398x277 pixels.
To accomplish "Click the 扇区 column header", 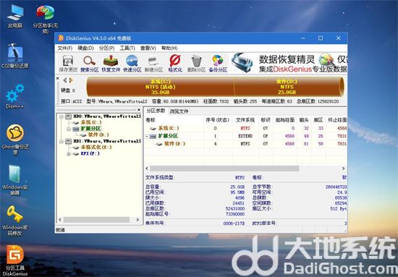I will tap(318, 120).
